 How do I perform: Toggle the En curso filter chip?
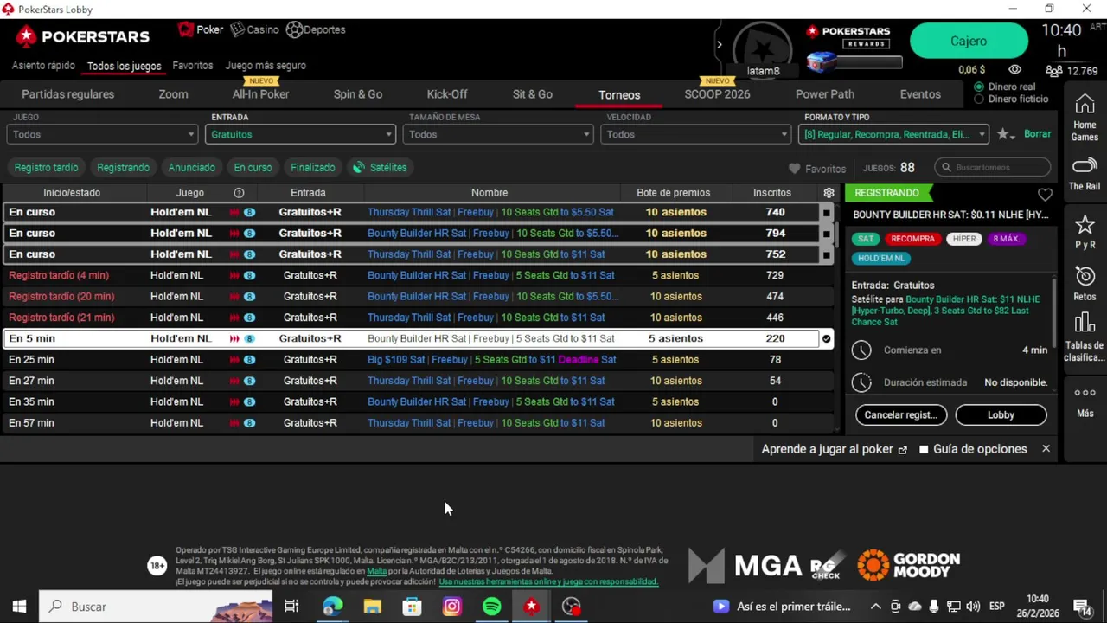[x=253, y=167]
